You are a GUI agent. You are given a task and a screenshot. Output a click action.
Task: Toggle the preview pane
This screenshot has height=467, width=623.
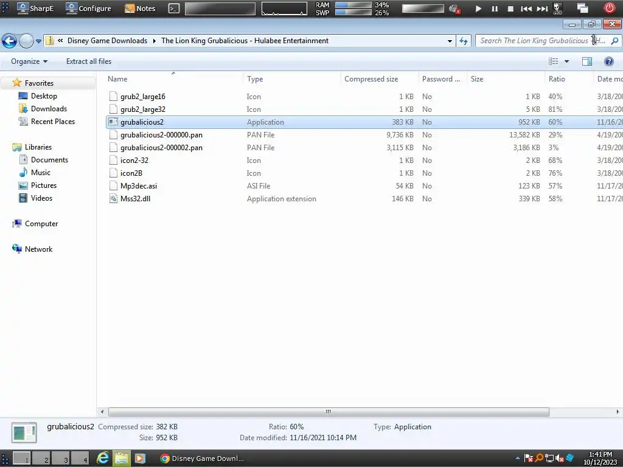pyautogui.click(x=587, y=61)
